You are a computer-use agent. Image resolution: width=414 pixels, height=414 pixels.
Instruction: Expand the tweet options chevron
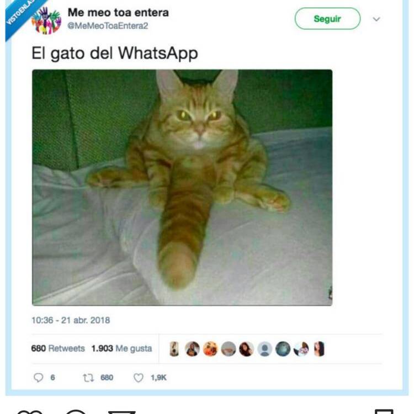coord(376,19)
